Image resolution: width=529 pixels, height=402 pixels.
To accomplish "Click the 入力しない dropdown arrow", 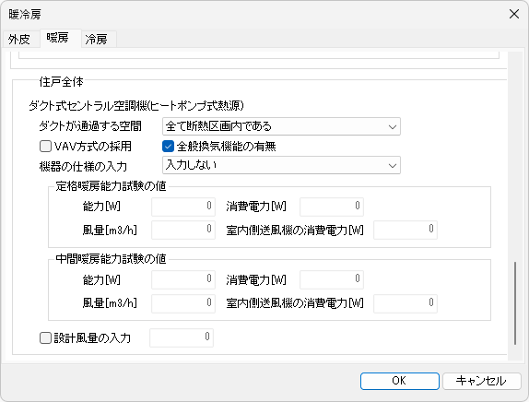I will [x=392, y=165].
